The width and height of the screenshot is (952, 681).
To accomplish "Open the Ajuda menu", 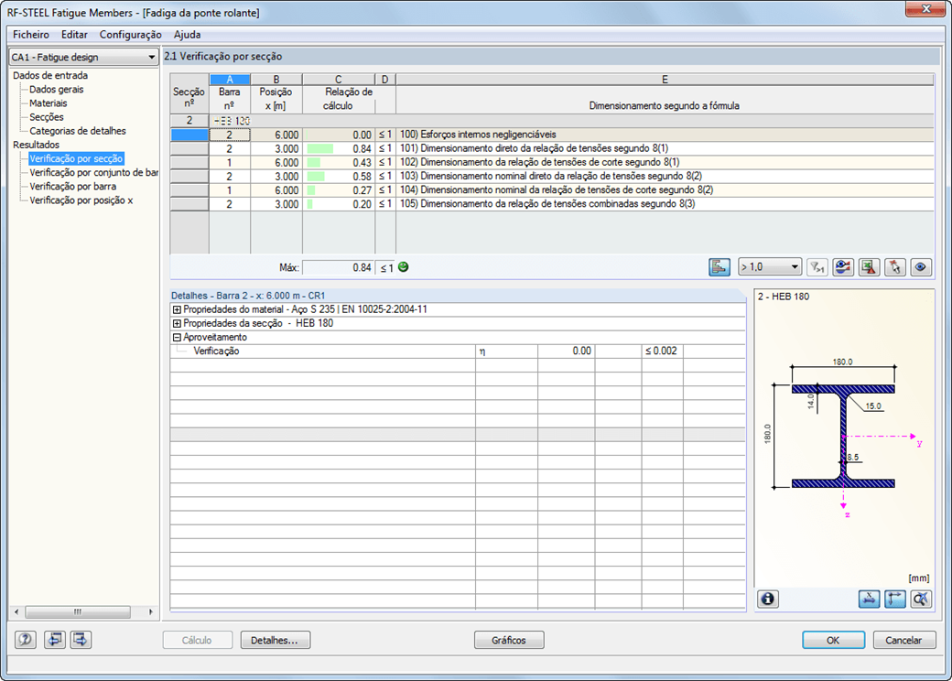I will pyautogui.click(x=187, y=35).
